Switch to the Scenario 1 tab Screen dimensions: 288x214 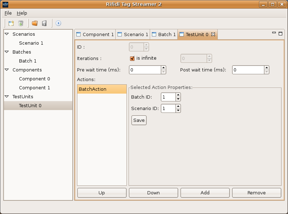pyautogui.click(x=133, y=34)
